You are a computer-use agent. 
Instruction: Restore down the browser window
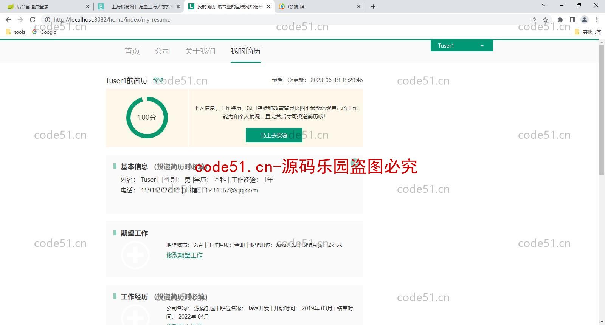tap(579, 5)
